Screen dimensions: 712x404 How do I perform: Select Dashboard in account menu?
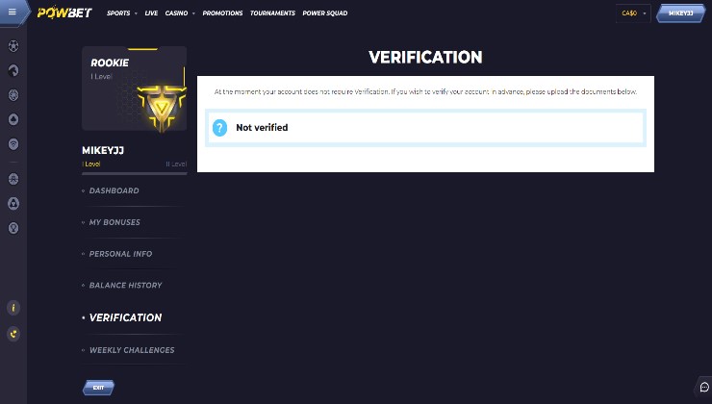point(114,190)
